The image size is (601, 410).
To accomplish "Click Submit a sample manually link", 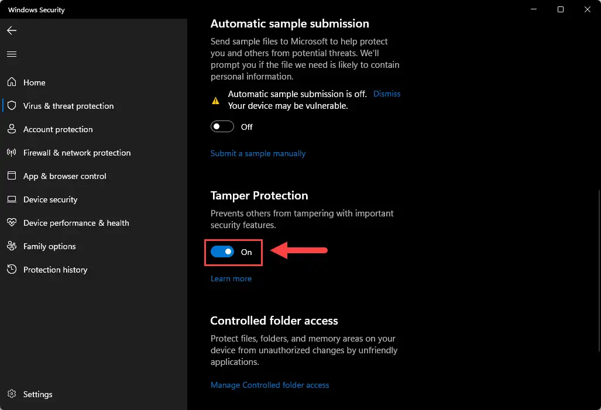I will [258, 153].
